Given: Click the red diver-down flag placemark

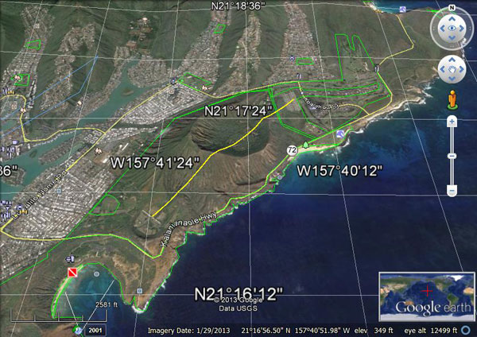Looking at the screenshot, I should click(72, 273).
